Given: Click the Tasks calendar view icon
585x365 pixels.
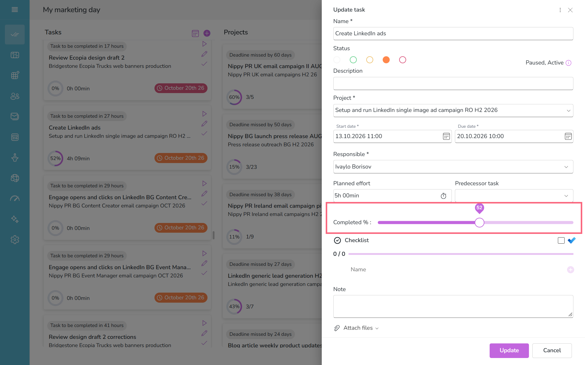Looking at the screenshot, I should point(195,33).
